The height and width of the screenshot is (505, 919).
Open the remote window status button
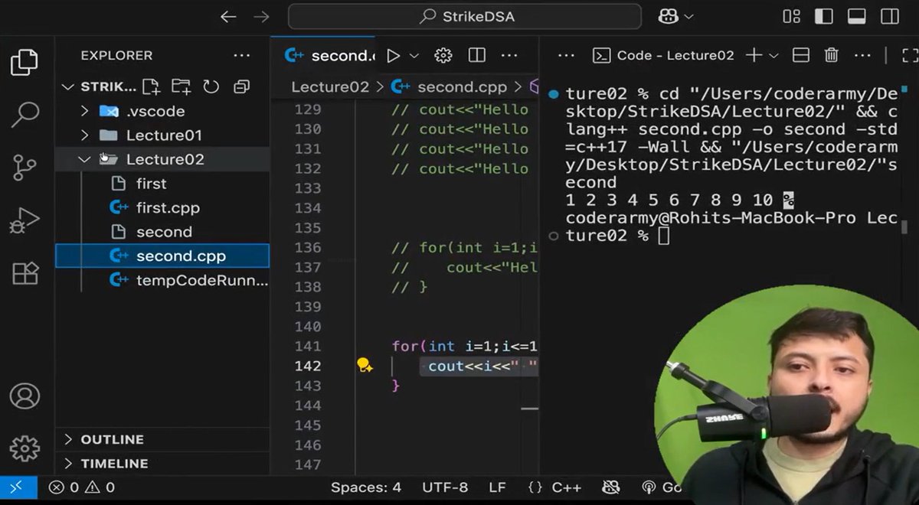18,487
